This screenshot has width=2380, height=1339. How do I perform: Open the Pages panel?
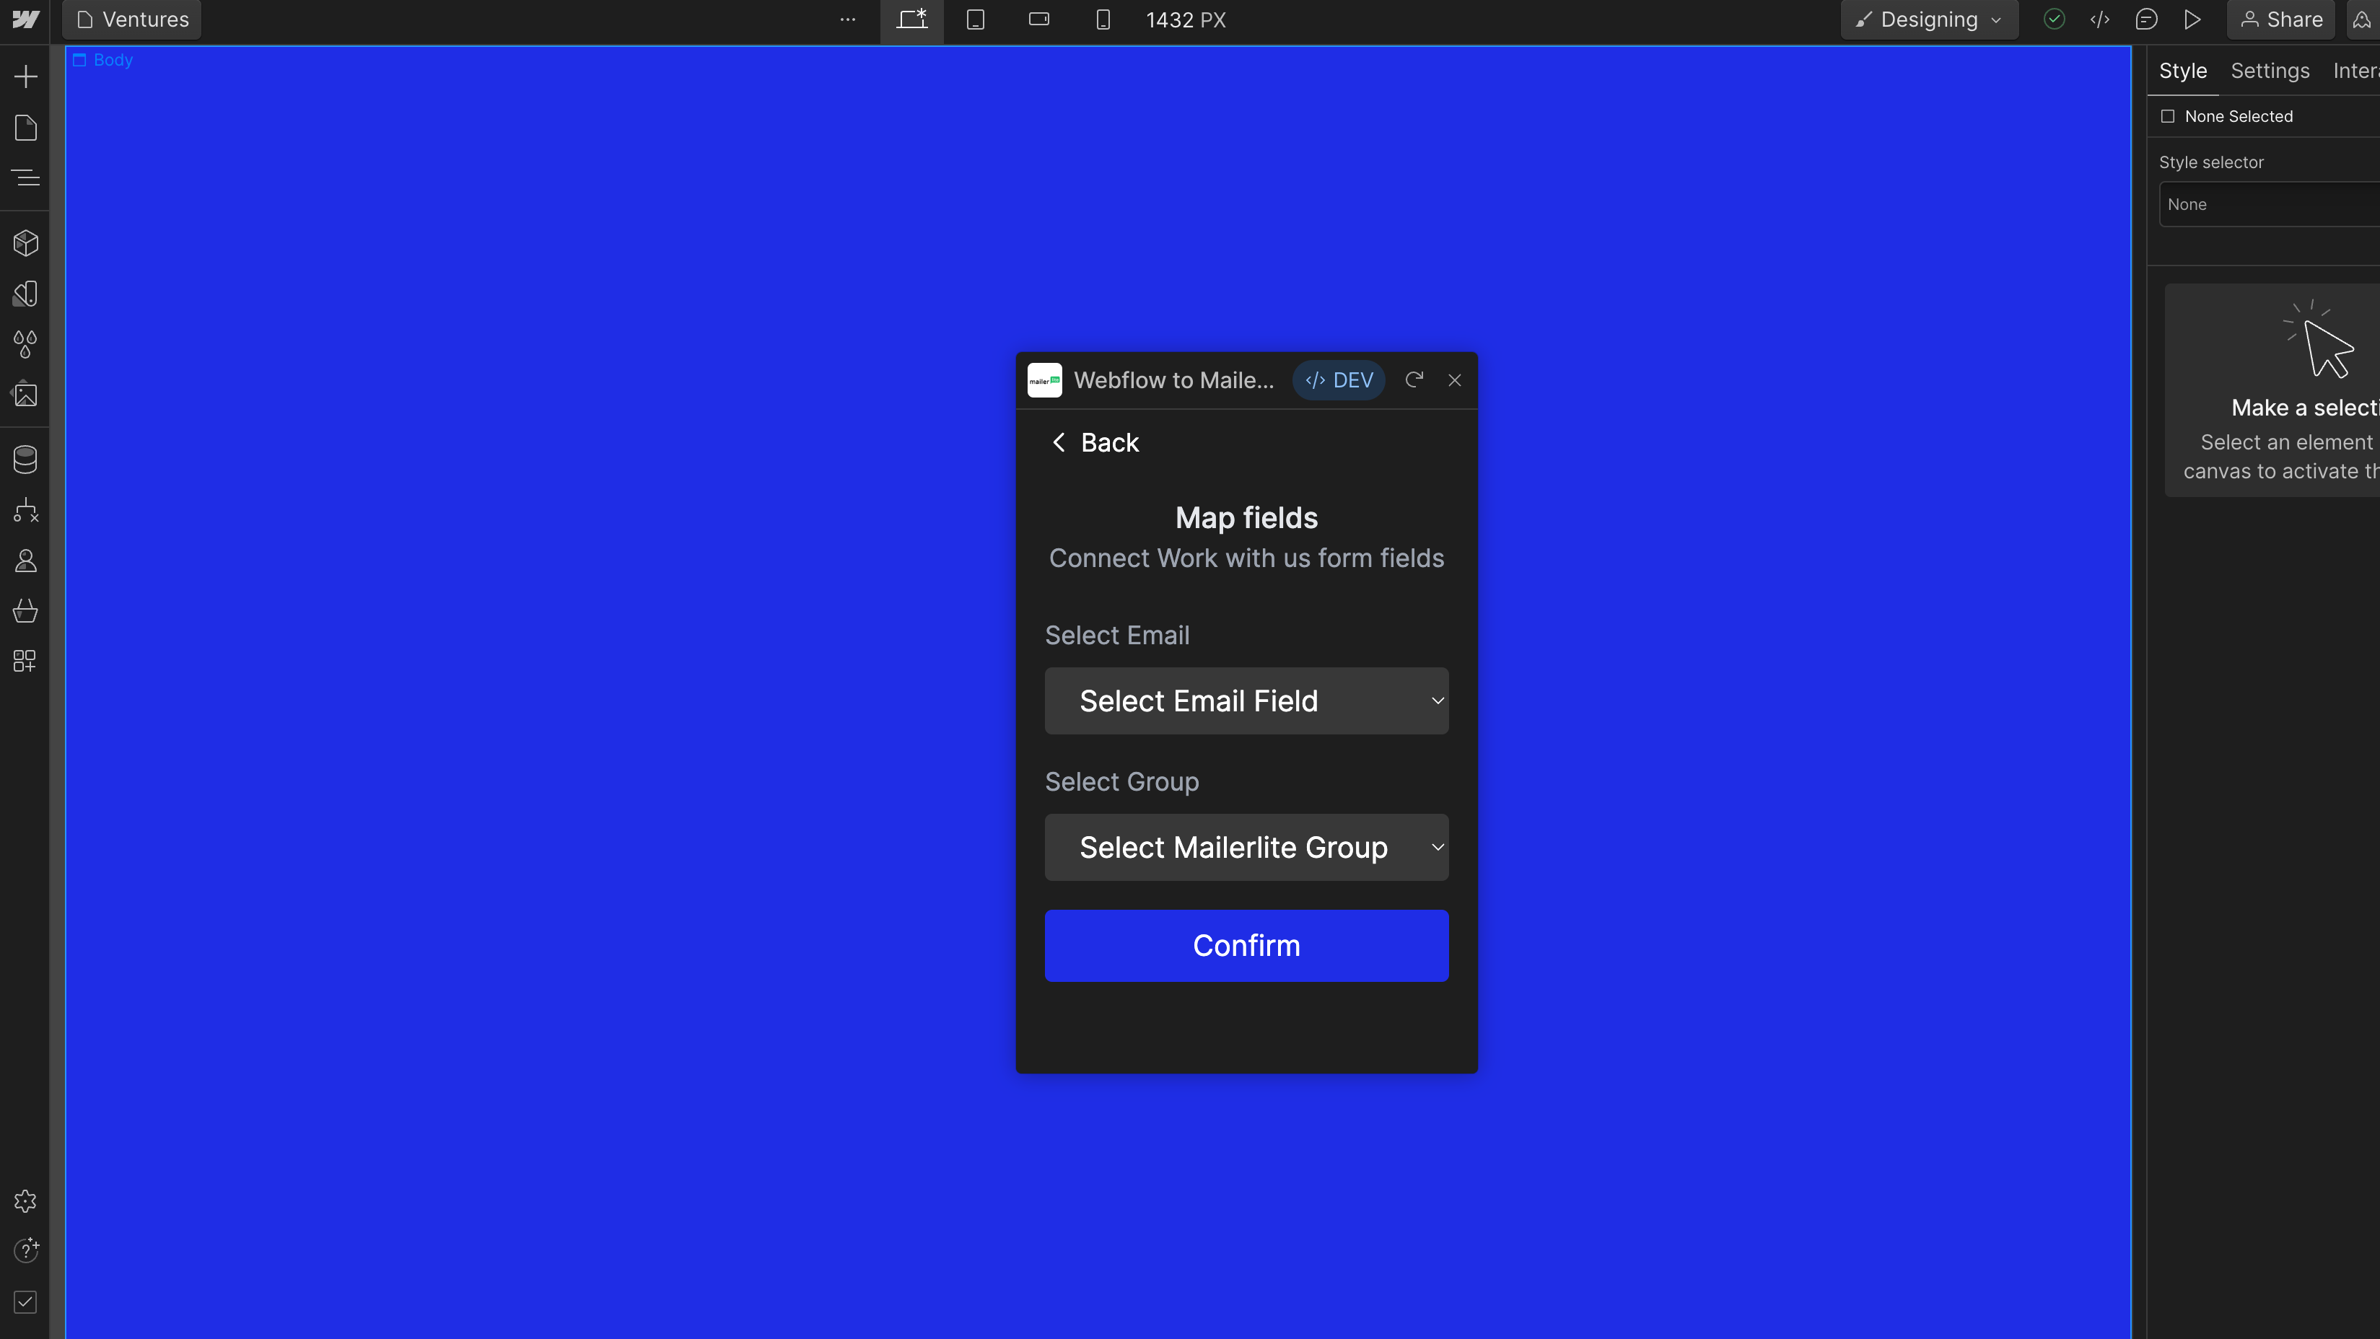[25, 128]
